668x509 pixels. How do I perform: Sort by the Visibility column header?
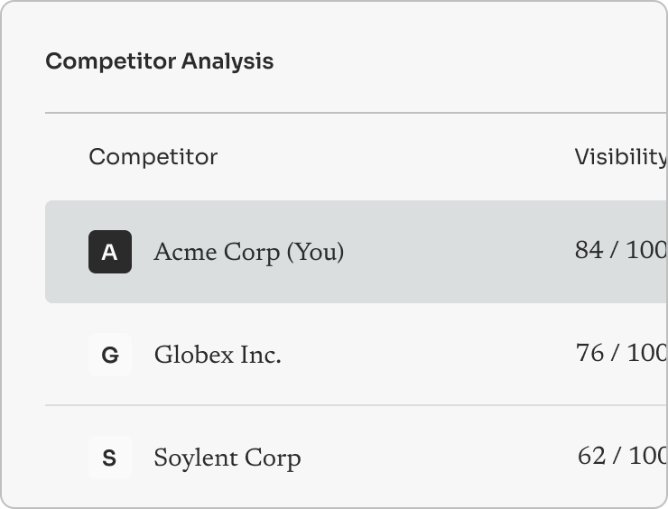[621, 157]
